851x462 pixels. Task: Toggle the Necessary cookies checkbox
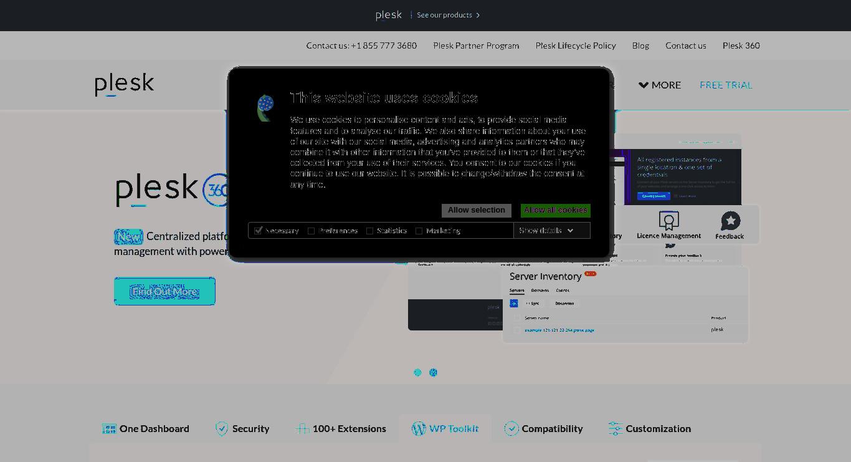[x=259, y=231]
